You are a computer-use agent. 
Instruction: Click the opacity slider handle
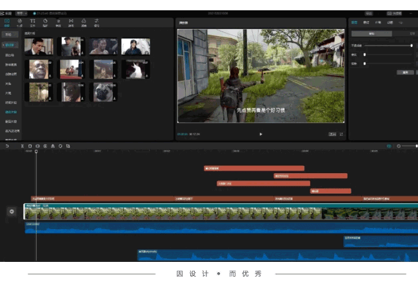[412, 46]
